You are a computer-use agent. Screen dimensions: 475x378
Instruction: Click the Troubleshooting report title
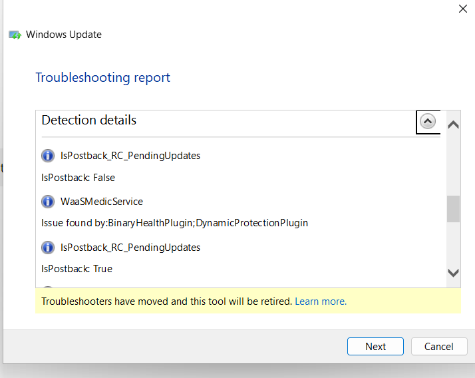tap(103, 78)
